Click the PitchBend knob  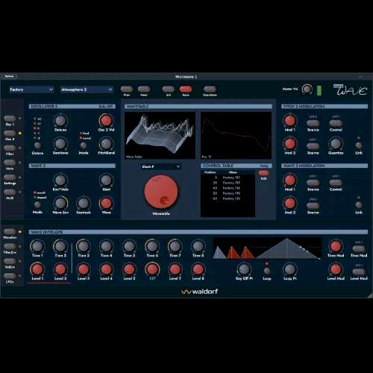[x=106, y=144]
